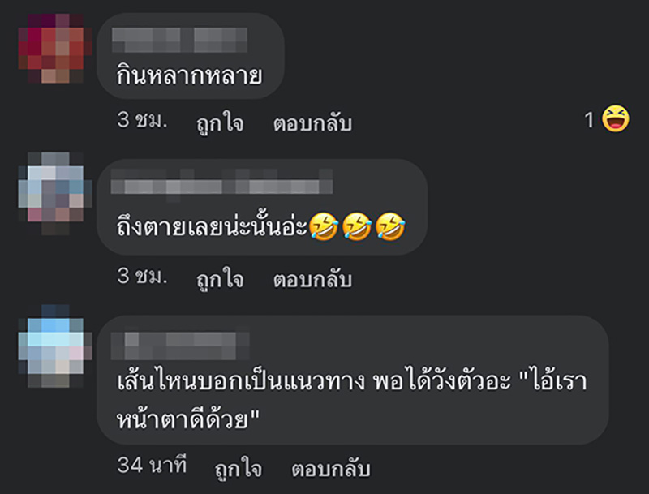The image size is (649, 494).
Task: Click ตอบกลับ under the 34 นาที comment
Action: point(331,468)
